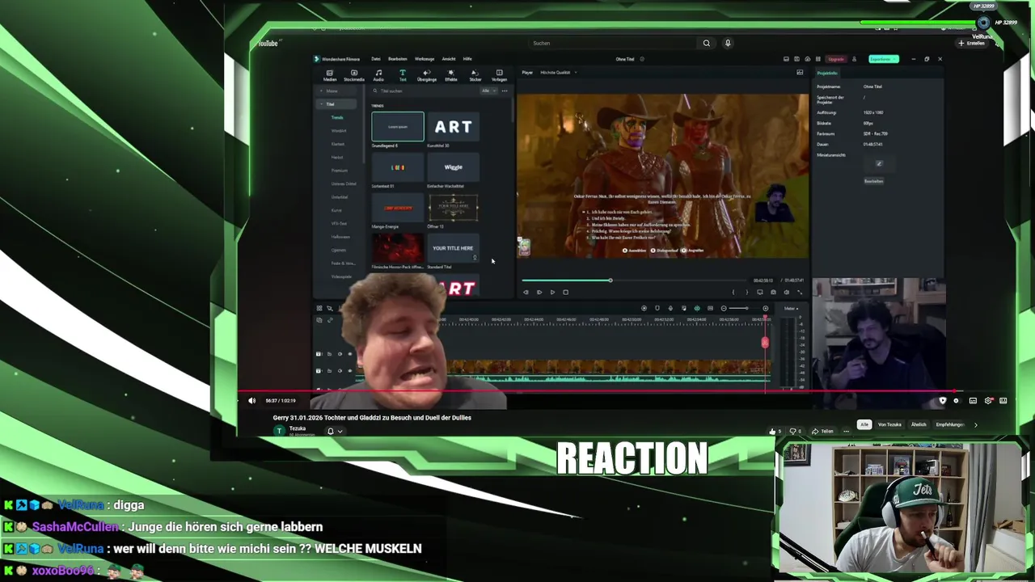Click the Filmora player stop button
The width and height of the screenshot is (1035, 582).
[x=565, y=292]
